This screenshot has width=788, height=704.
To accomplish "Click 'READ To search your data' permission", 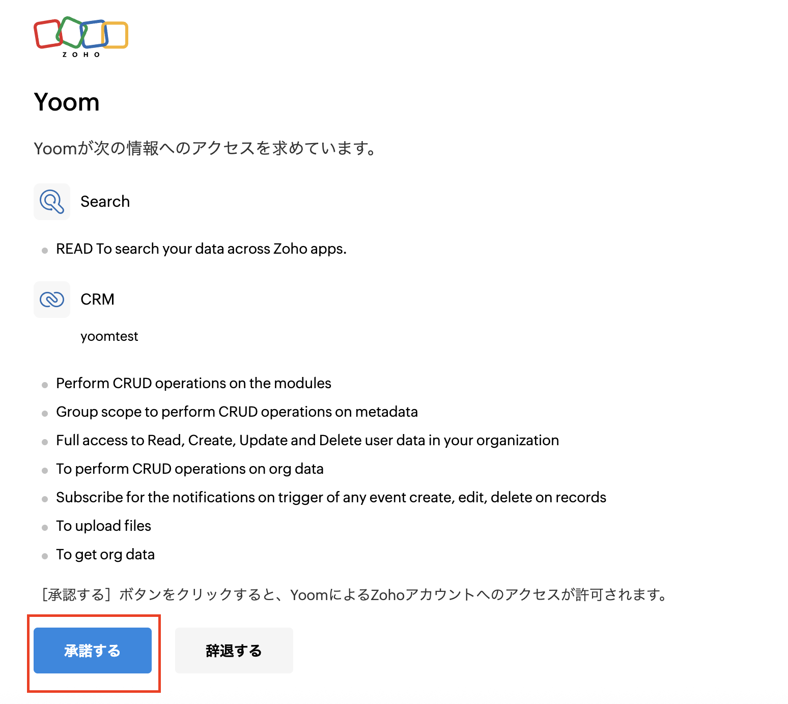I will tap(201, 249).
